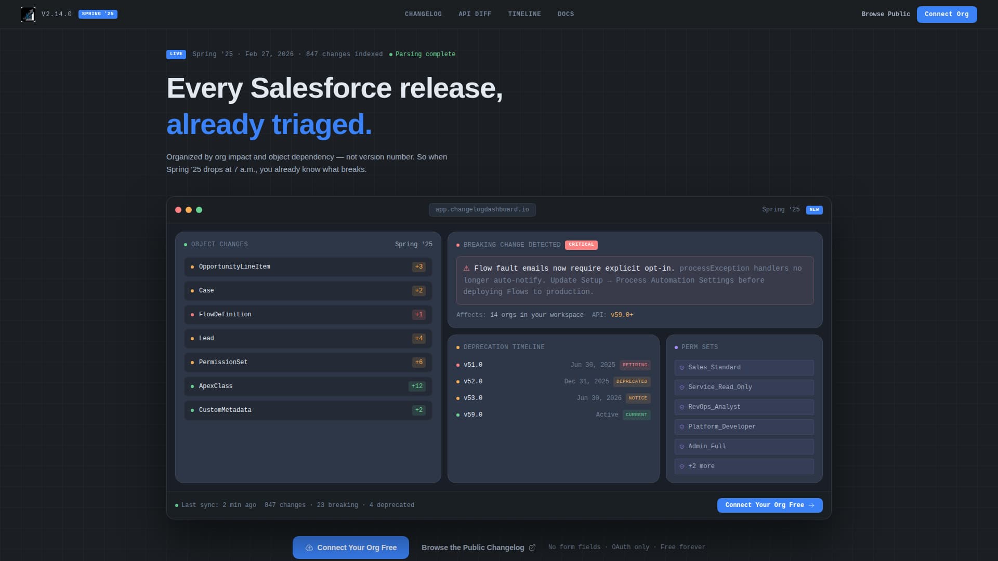998x561 pixels.
Task: Expand the +2 more perm sets item
Action: (744, 466)
